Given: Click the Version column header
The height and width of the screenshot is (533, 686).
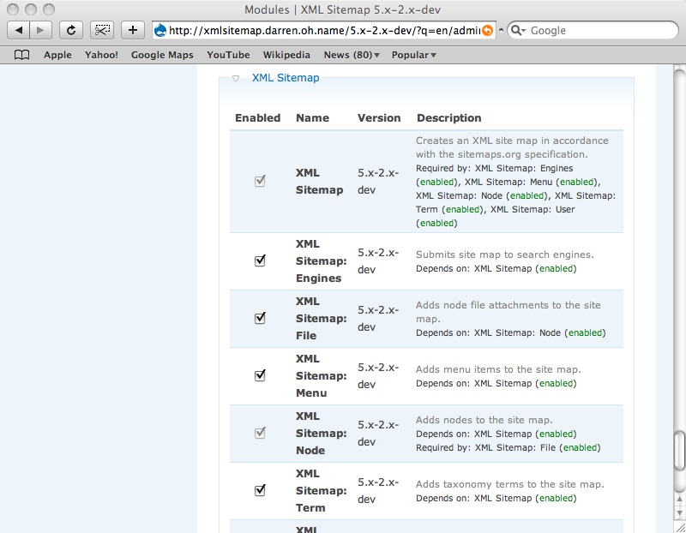Looking at the screenshot, I should tap(379, 118).
